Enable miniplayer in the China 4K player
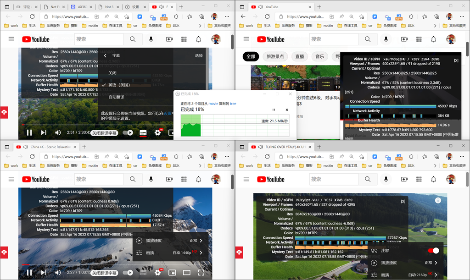This screenshot has height=280, width=470. click(172, 273)
